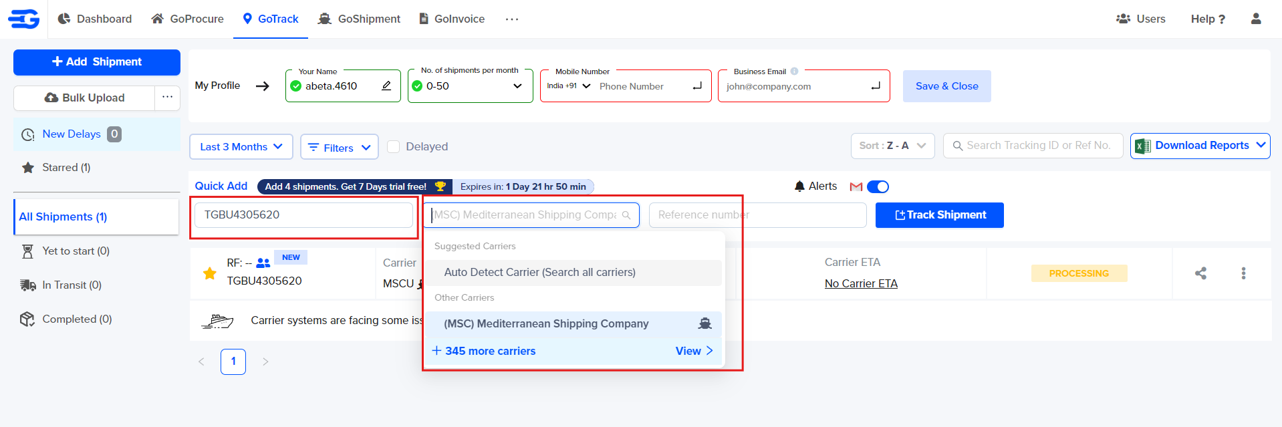The width and height of the screenshot is (1282, 427).
Task: Open the Filters dropdown
Action: (x=340, y=146)
